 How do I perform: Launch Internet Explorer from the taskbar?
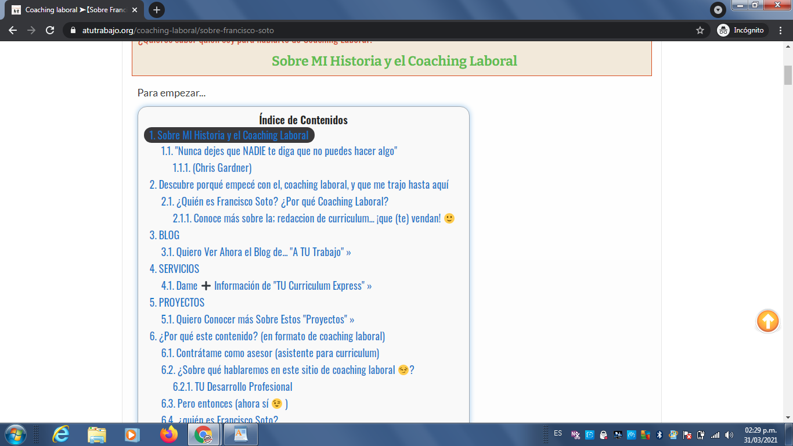[x=60, y=434]
